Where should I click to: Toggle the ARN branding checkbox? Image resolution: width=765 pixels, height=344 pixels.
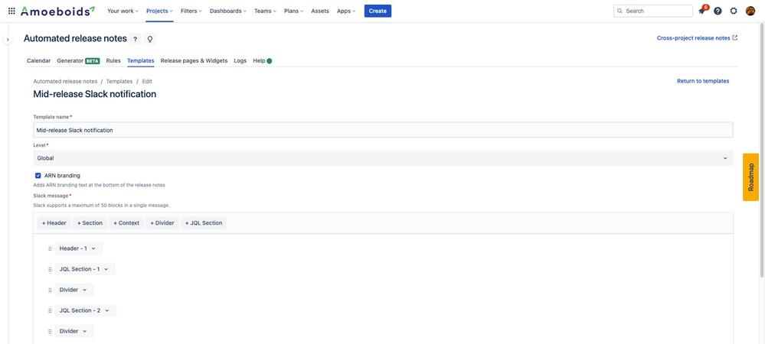(x=38, y=175)
